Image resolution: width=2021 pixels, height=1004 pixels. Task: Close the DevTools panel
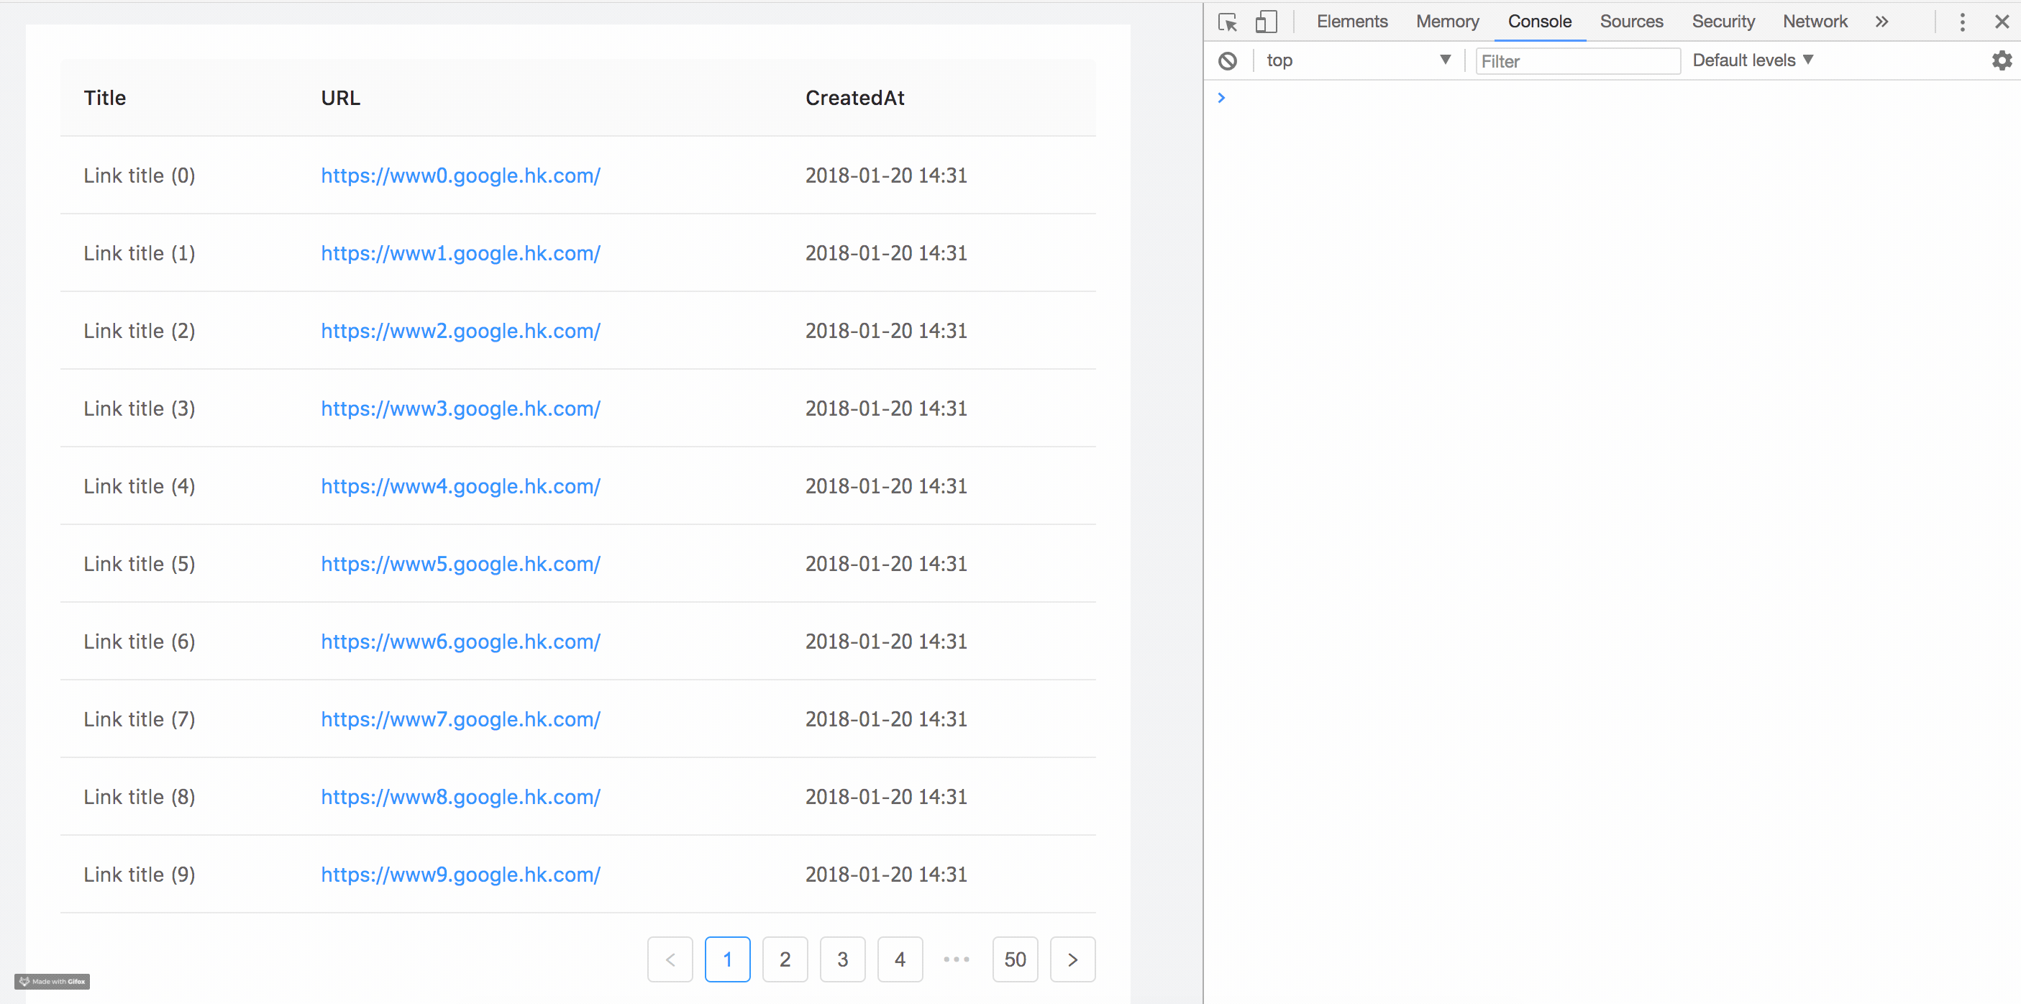[x=2002, y=22]
